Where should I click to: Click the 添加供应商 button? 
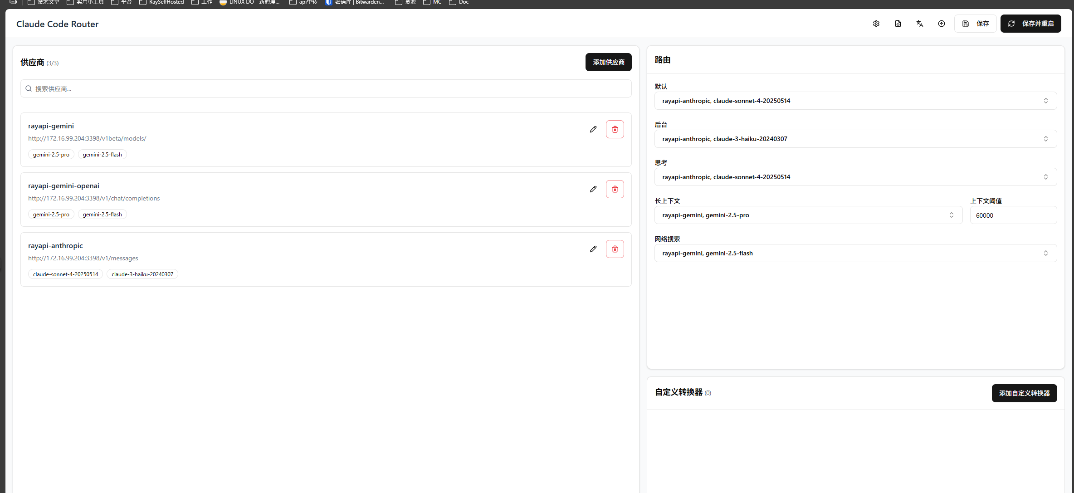click(x=608, y=62)
